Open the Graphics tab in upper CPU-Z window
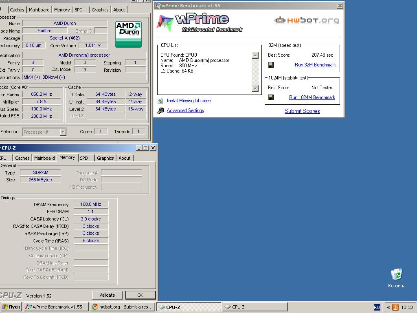Image resolution: width=417 pixels, height=313 pixels. 100,10
